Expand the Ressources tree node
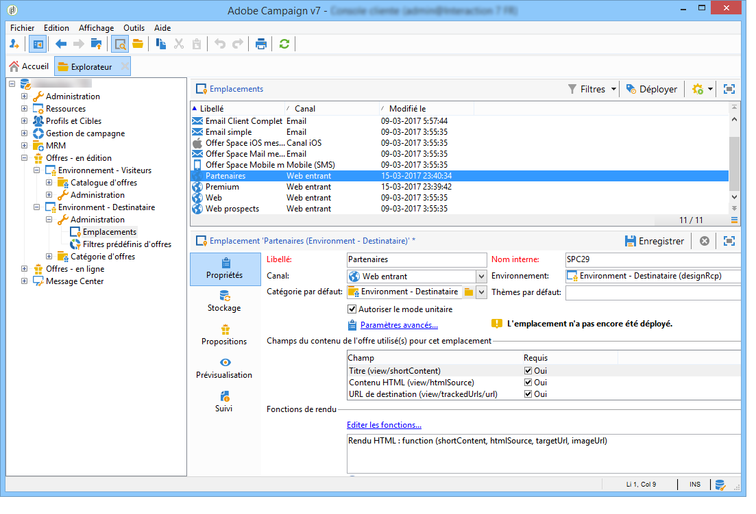The height and width of the screenshot is (514, 756). click(24, 109)
